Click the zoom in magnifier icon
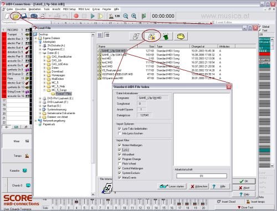 pyautogui.click(x=134, y=16)
